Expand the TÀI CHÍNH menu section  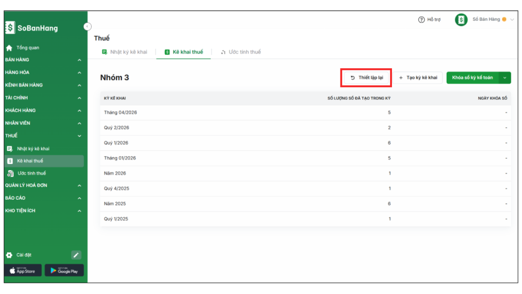click(79, 98)
